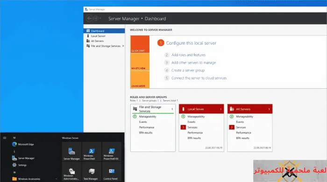Viewport: 327px width, 182px height.
Task: Click the File and Storage Services sidebar icon
Action: click(88, 46)
